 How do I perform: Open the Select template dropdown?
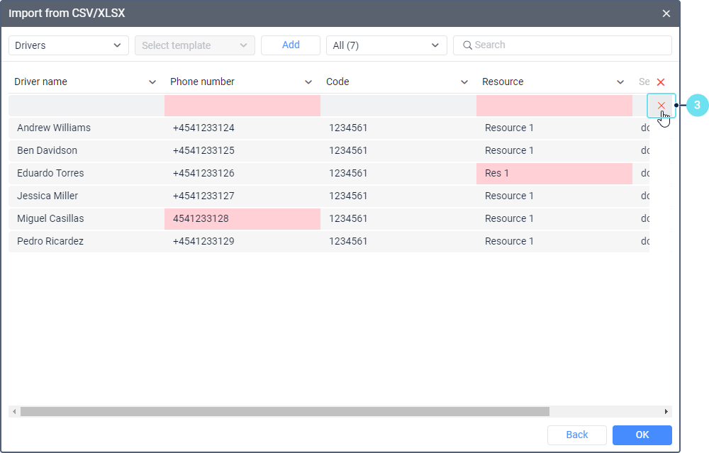coord(194,45)
